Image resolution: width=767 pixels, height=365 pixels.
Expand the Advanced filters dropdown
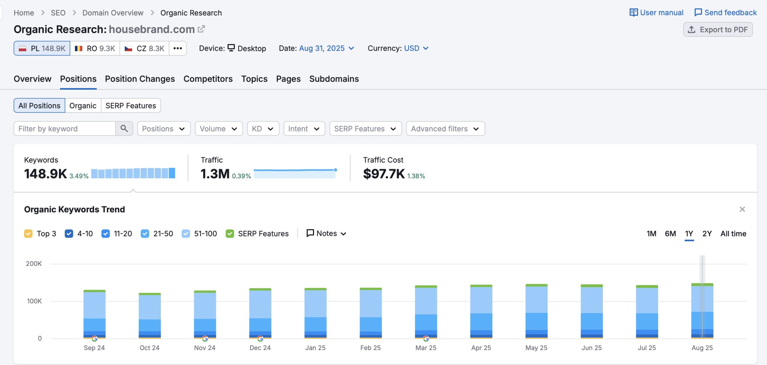[x=446, y=129]
